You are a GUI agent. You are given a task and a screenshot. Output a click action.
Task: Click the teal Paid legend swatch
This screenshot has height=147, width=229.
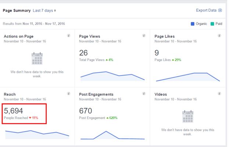212,24
